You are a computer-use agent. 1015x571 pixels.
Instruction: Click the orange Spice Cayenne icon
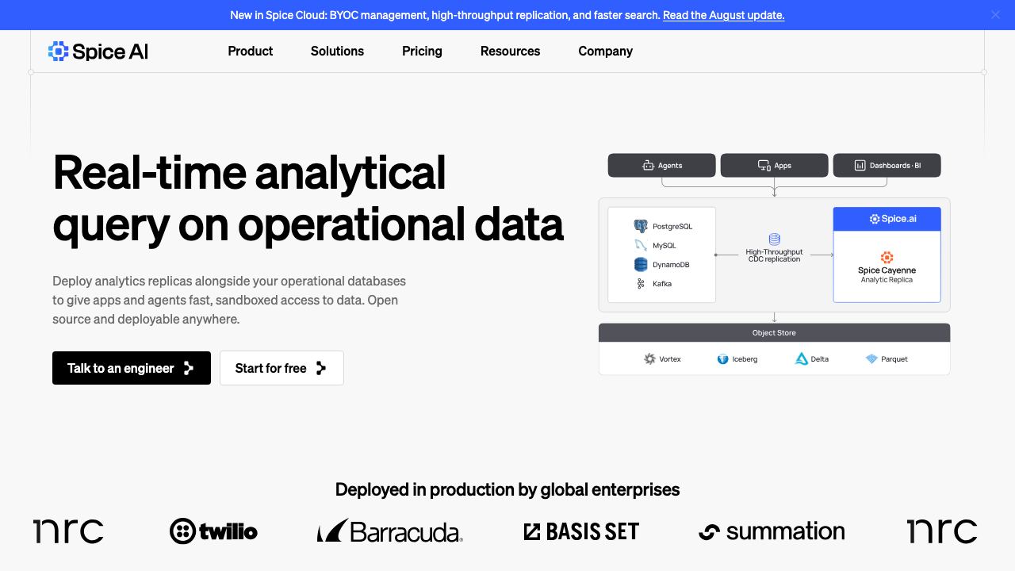click(887, 258)
